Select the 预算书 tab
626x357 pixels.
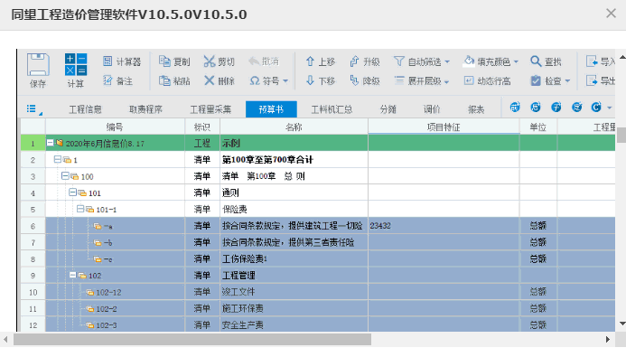[271, 109]
